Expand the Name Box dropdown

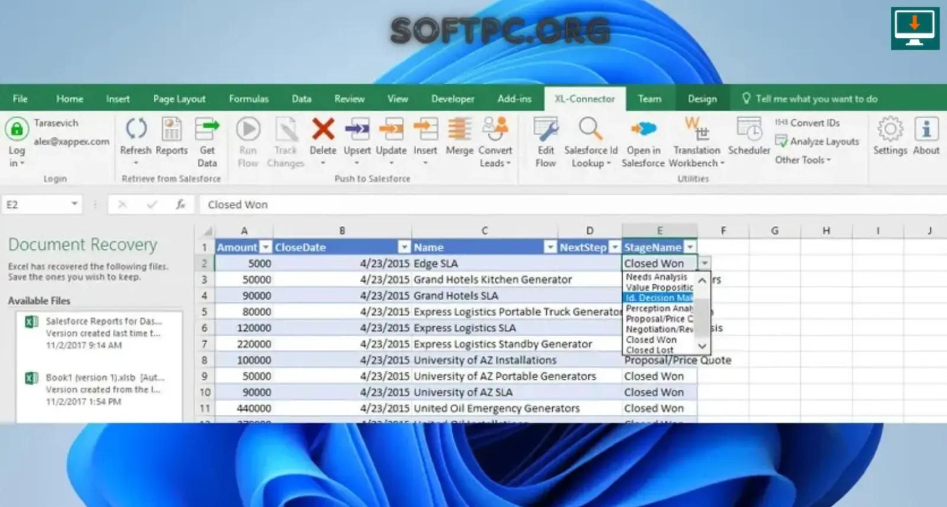point(74,204)
